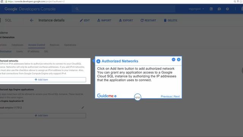This screenshot has height=137, width=243.
Task: Open the notifications feedback icon
Action: tap(219, 9)
